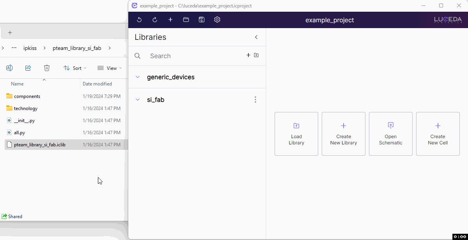Expand the si_fab library
The height and width of the screenshot is (240, 468).
138,100
